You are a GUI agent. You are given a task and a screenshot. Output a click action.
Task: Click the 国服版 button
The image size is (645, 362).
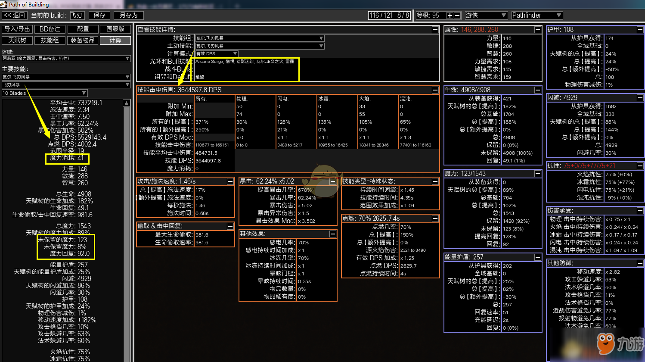(x=115, y=29)
